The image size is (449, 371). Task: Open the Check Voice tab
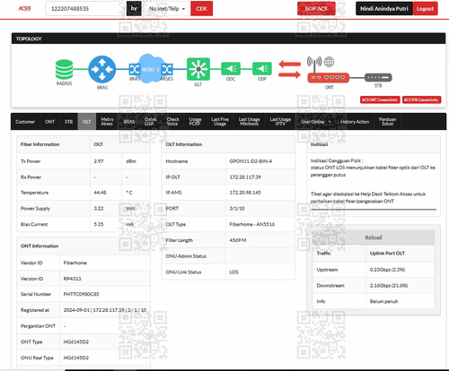(172, 121)
